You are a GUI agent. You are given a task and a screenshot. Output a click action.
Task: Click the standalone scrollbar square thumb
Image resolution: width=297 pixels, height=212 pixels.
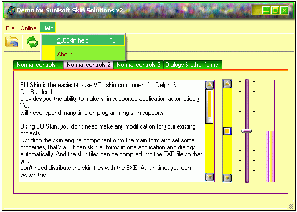pos(227,131)
